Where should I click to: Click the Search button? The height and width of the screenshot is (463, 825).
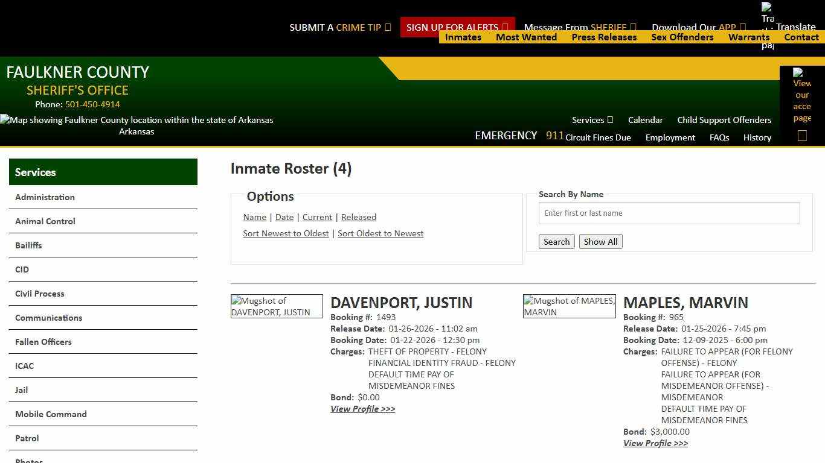click(556, 241)
